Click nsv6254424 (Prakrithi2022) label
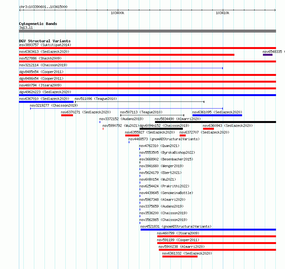285x269 pixels. click(x=164, y=186)
